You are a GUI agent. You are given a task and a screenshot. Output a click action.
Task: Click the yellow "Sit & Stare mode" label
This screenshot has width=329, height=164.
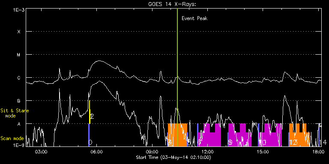pos(15,113)
